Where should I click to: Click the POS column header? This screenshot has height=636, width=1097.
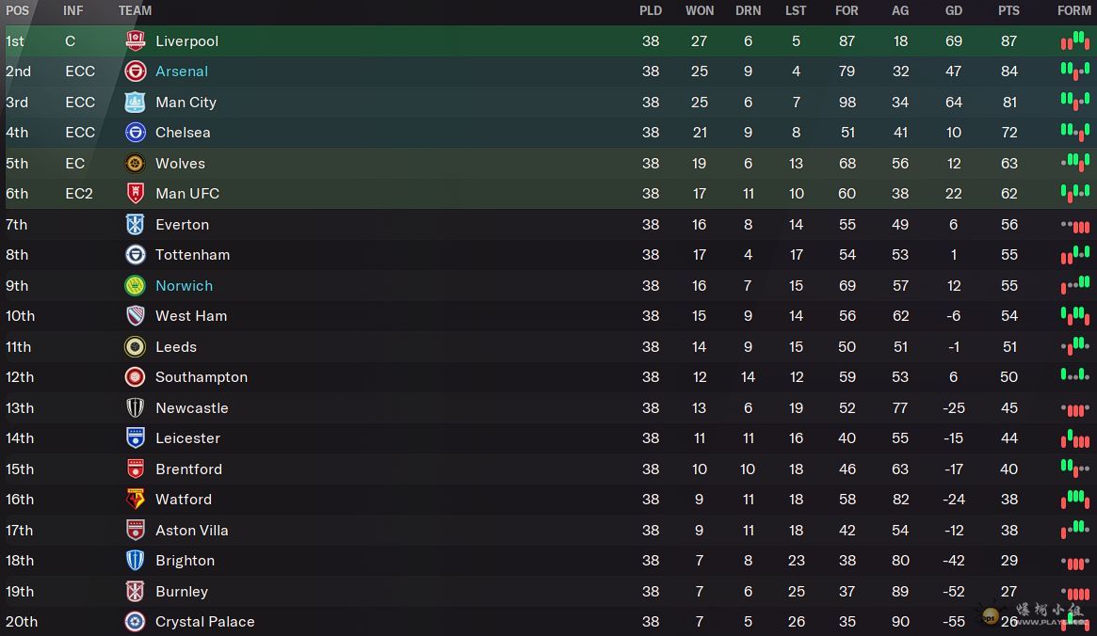pyautogui.click(x=18, y=11)
